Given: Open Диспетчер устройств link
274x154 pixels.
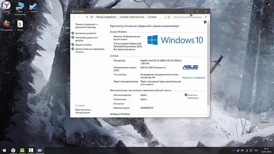Looking at the screenshot, I should 86,33.
